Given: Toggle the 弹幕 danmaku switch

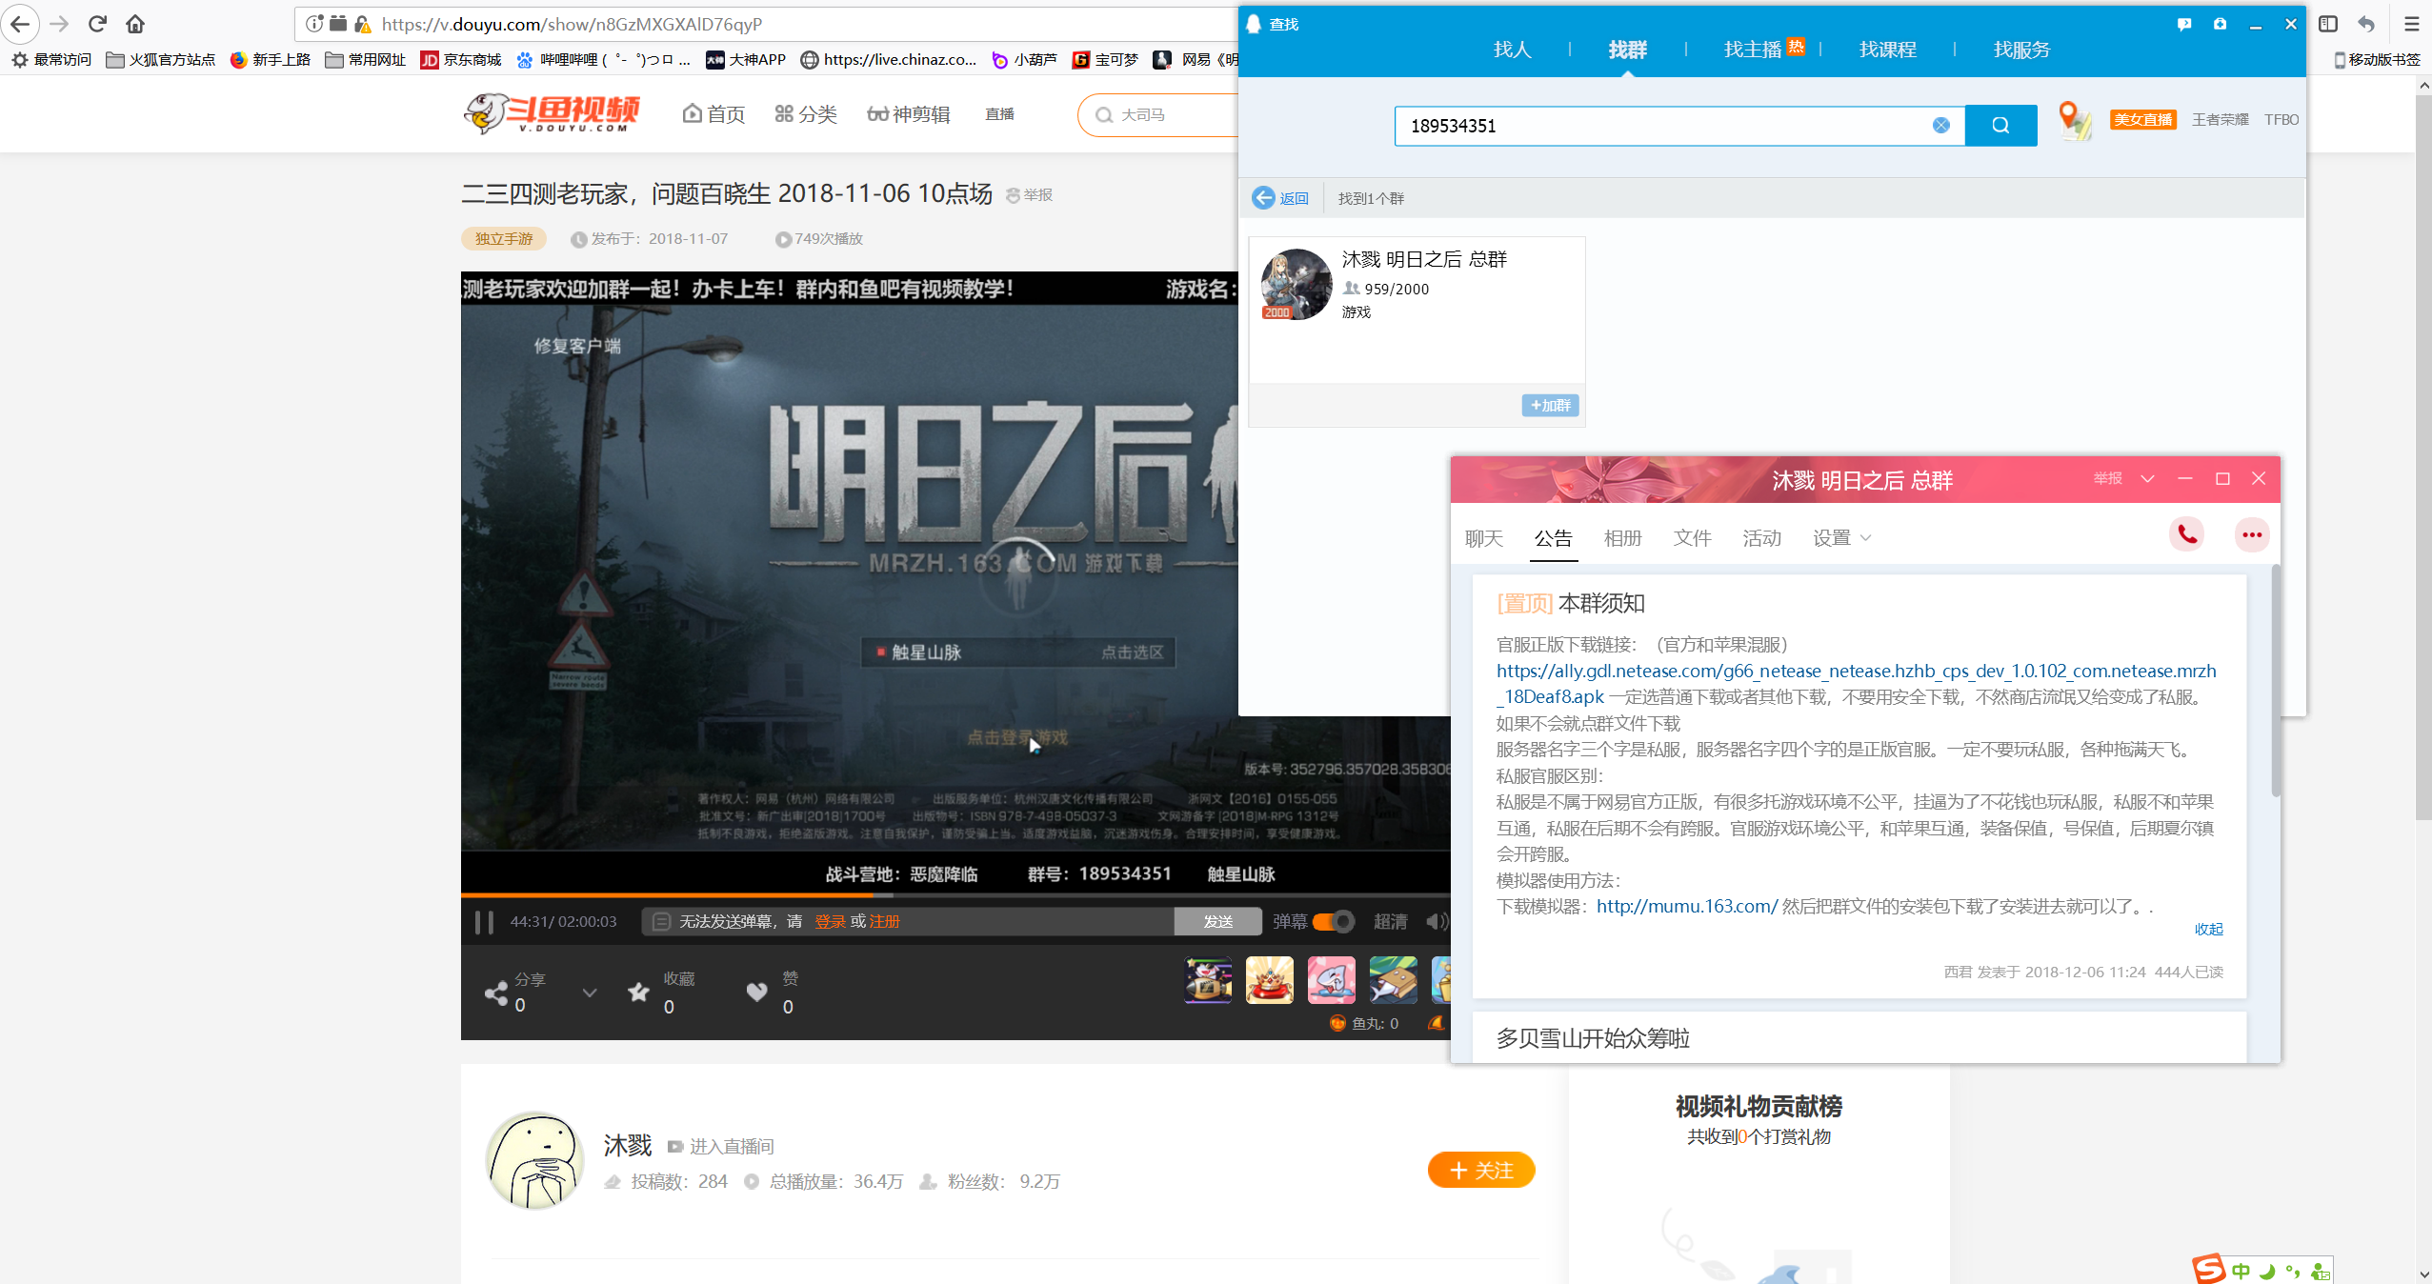Looking at the screenshot, I should [x=1333, y=921].
